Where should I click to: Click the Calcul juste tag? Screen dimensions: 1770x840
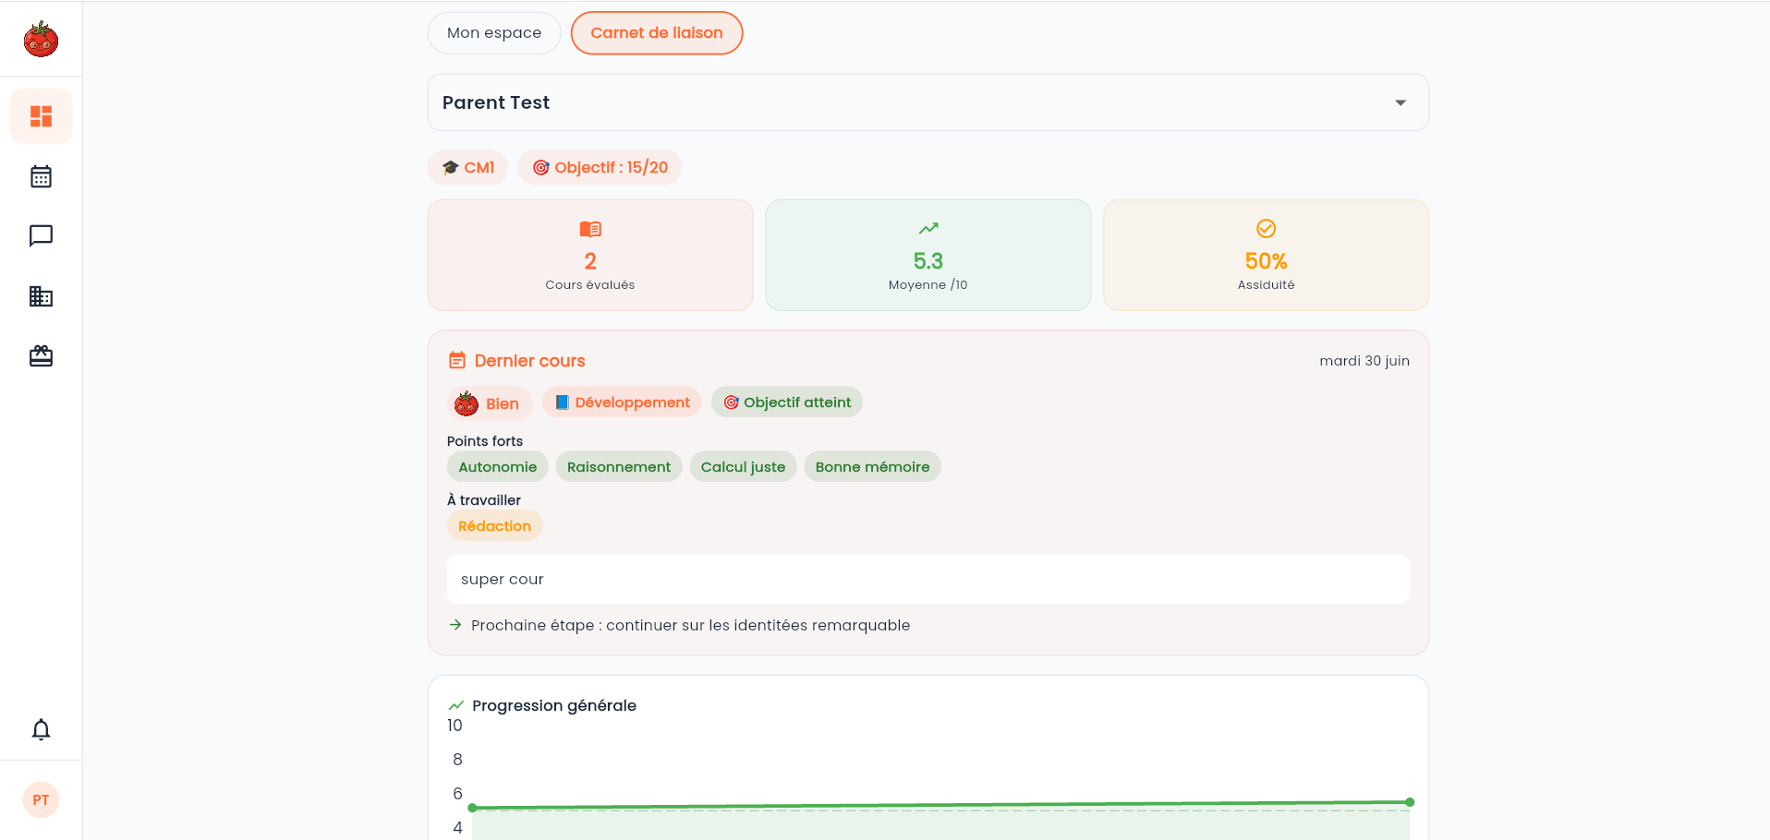coord(743,467)
